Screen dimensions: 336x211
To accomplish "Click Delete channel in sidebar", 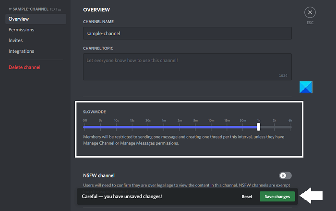I will point(24,67).
